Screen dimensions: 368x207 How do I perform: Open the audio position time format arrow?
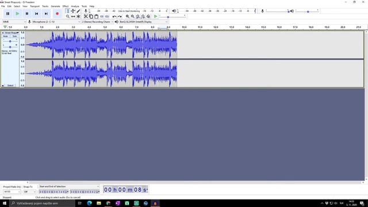(147, 190)
